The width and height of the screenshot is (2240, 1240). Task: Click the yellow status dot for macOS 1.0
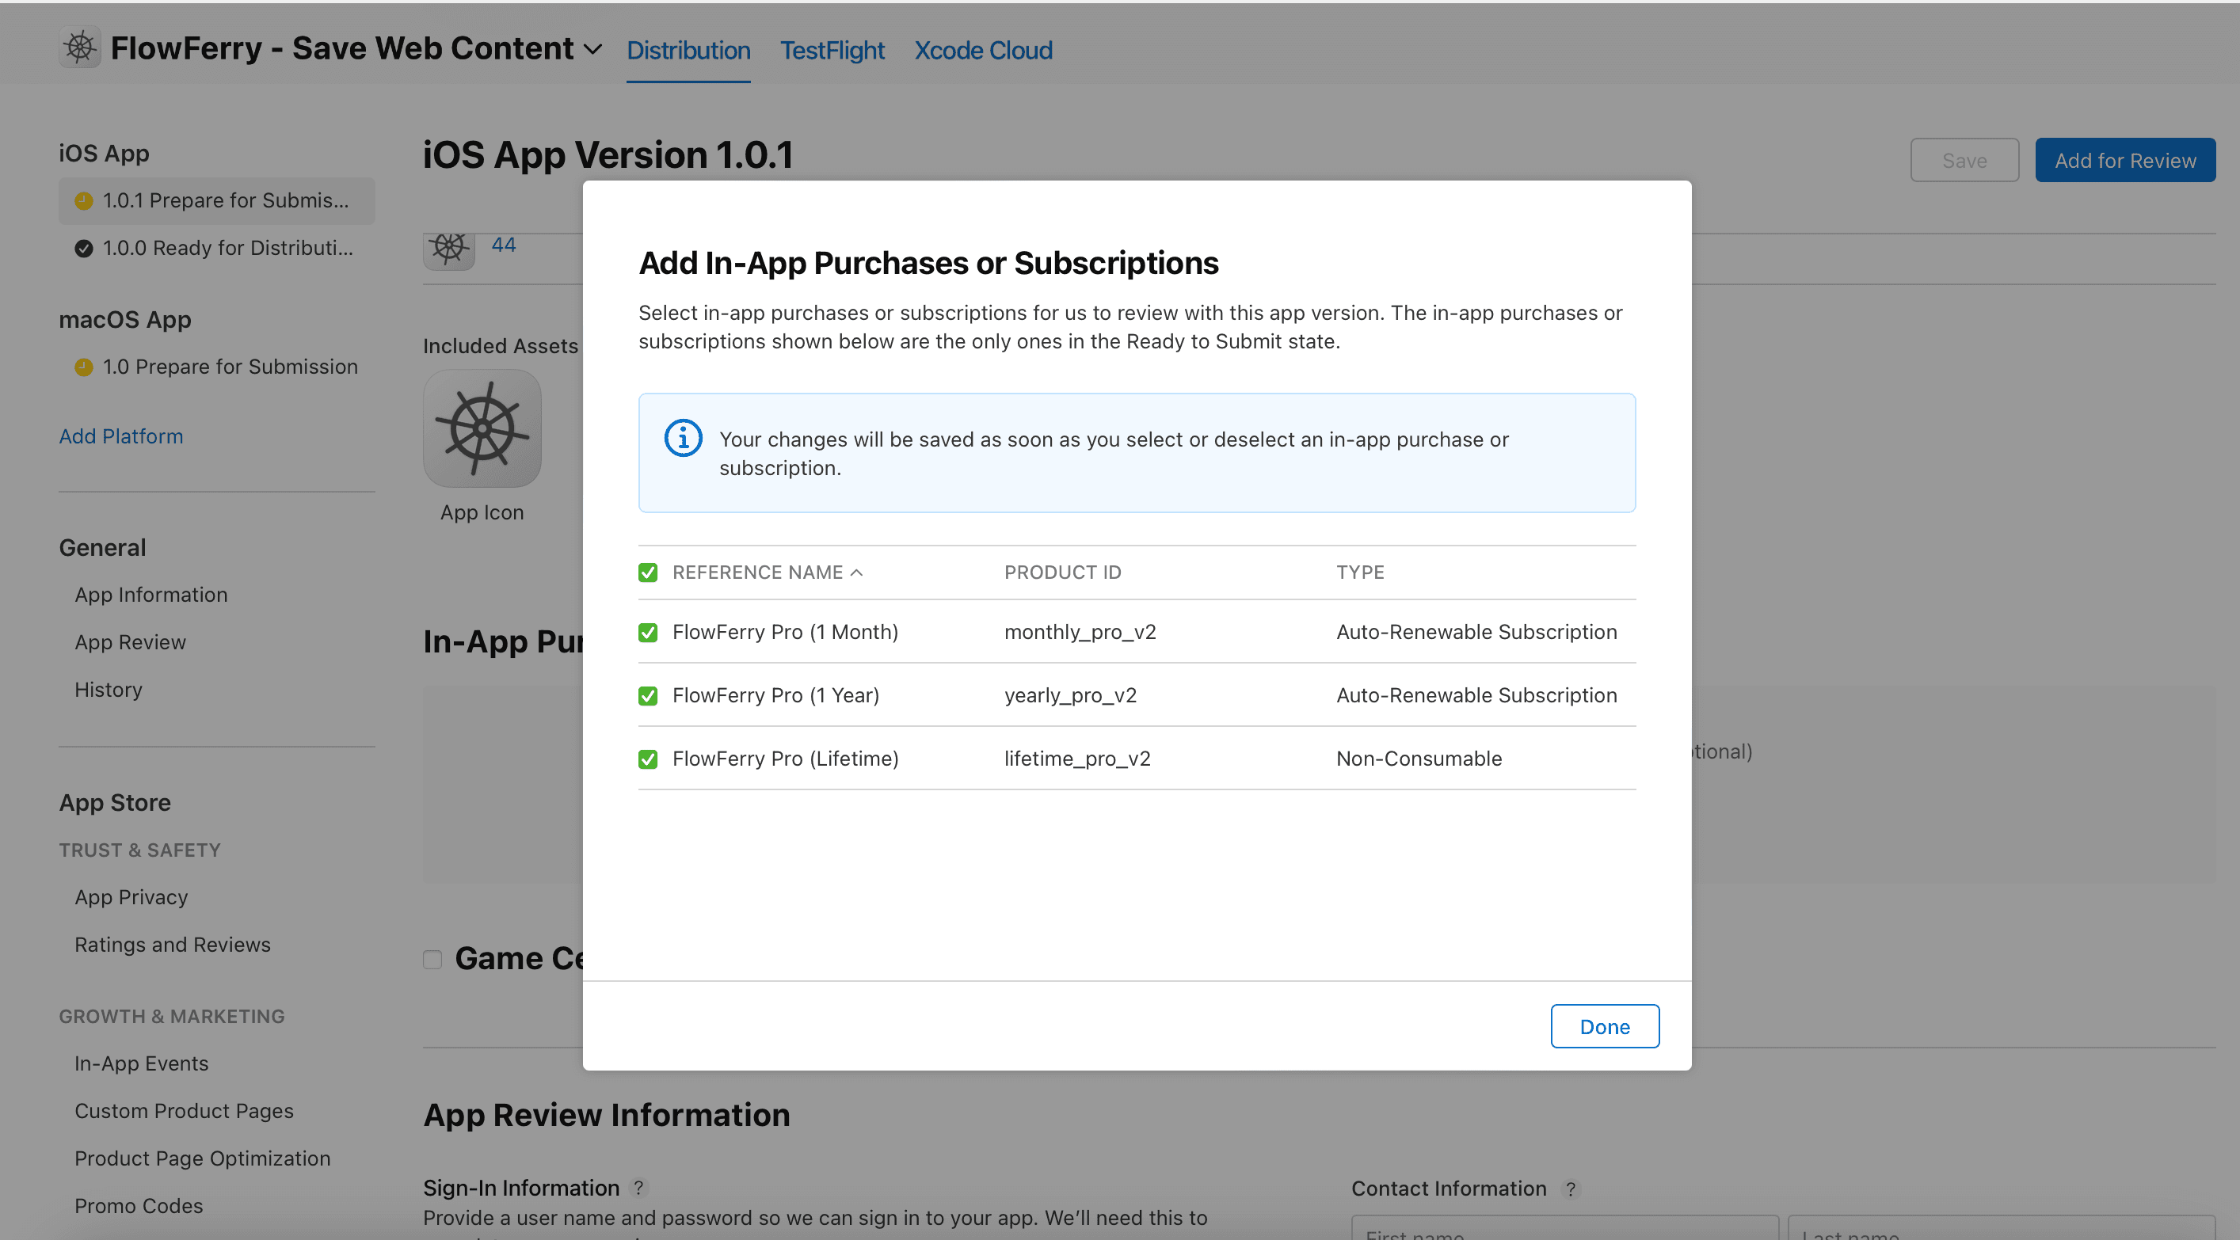click(x=83, y=367)
